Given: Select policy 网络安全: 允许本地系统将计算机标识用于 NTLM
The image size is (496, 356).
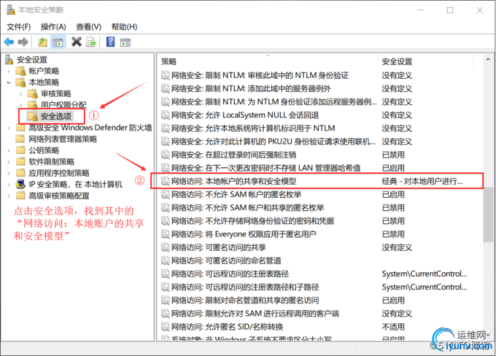Looking at the screenshot, I should coord(253,128).
